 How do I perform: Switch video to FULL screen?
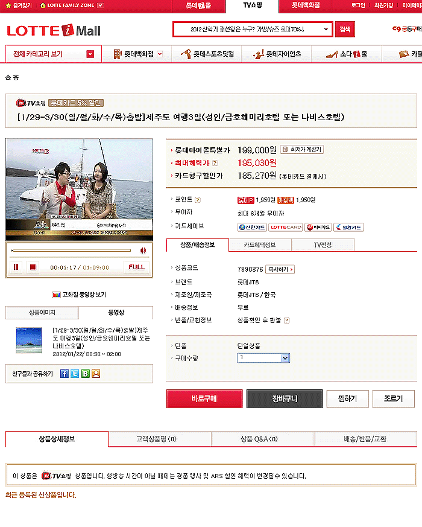[x=136, y=267]
